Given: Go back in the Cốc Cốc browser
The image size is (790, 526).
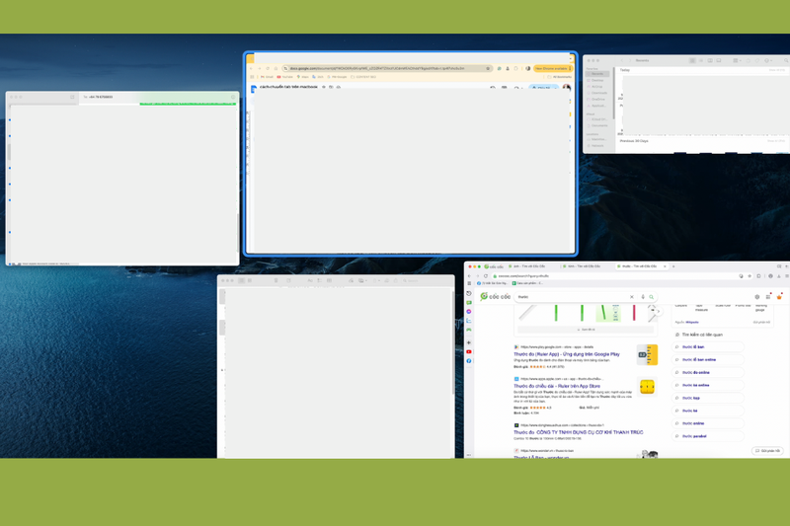Looking at the screenshot, I should [469, 276].
